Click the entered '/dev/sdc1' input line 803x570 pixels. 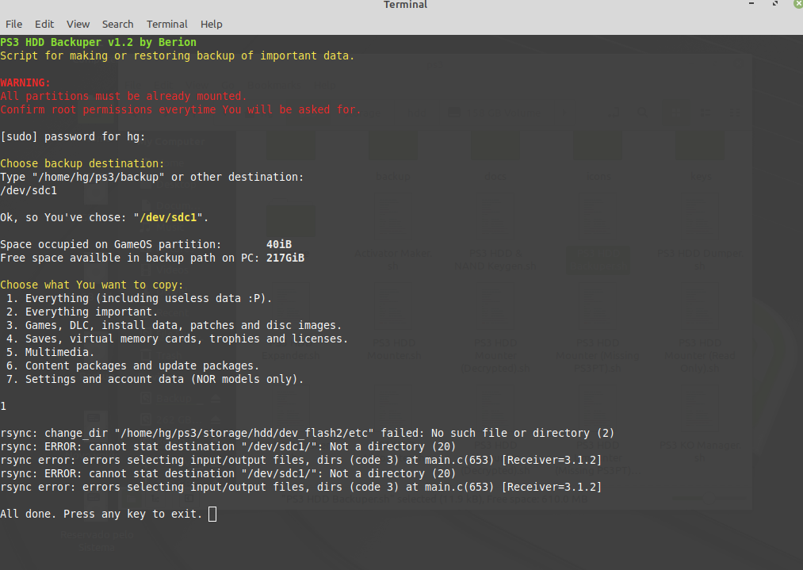[29, 190]
